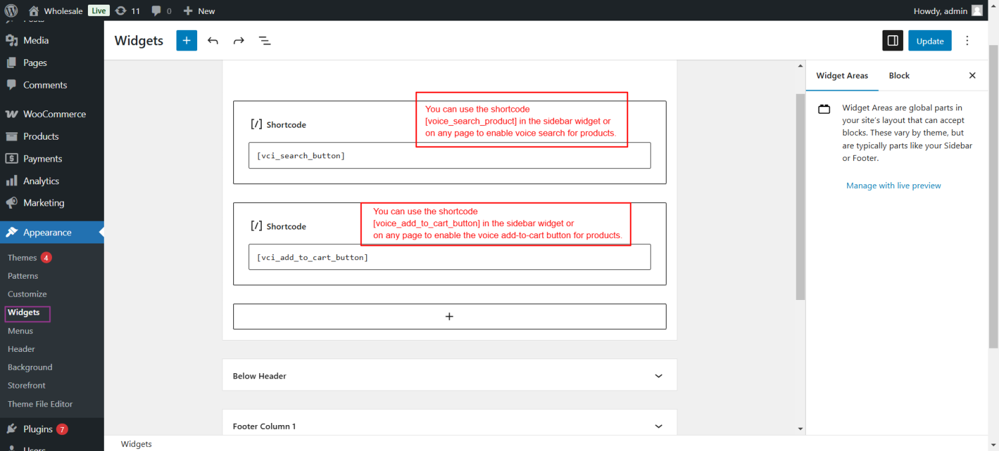Open the New menu in admin bar
This screenshot has height=451, width=999.
(198, 10)
